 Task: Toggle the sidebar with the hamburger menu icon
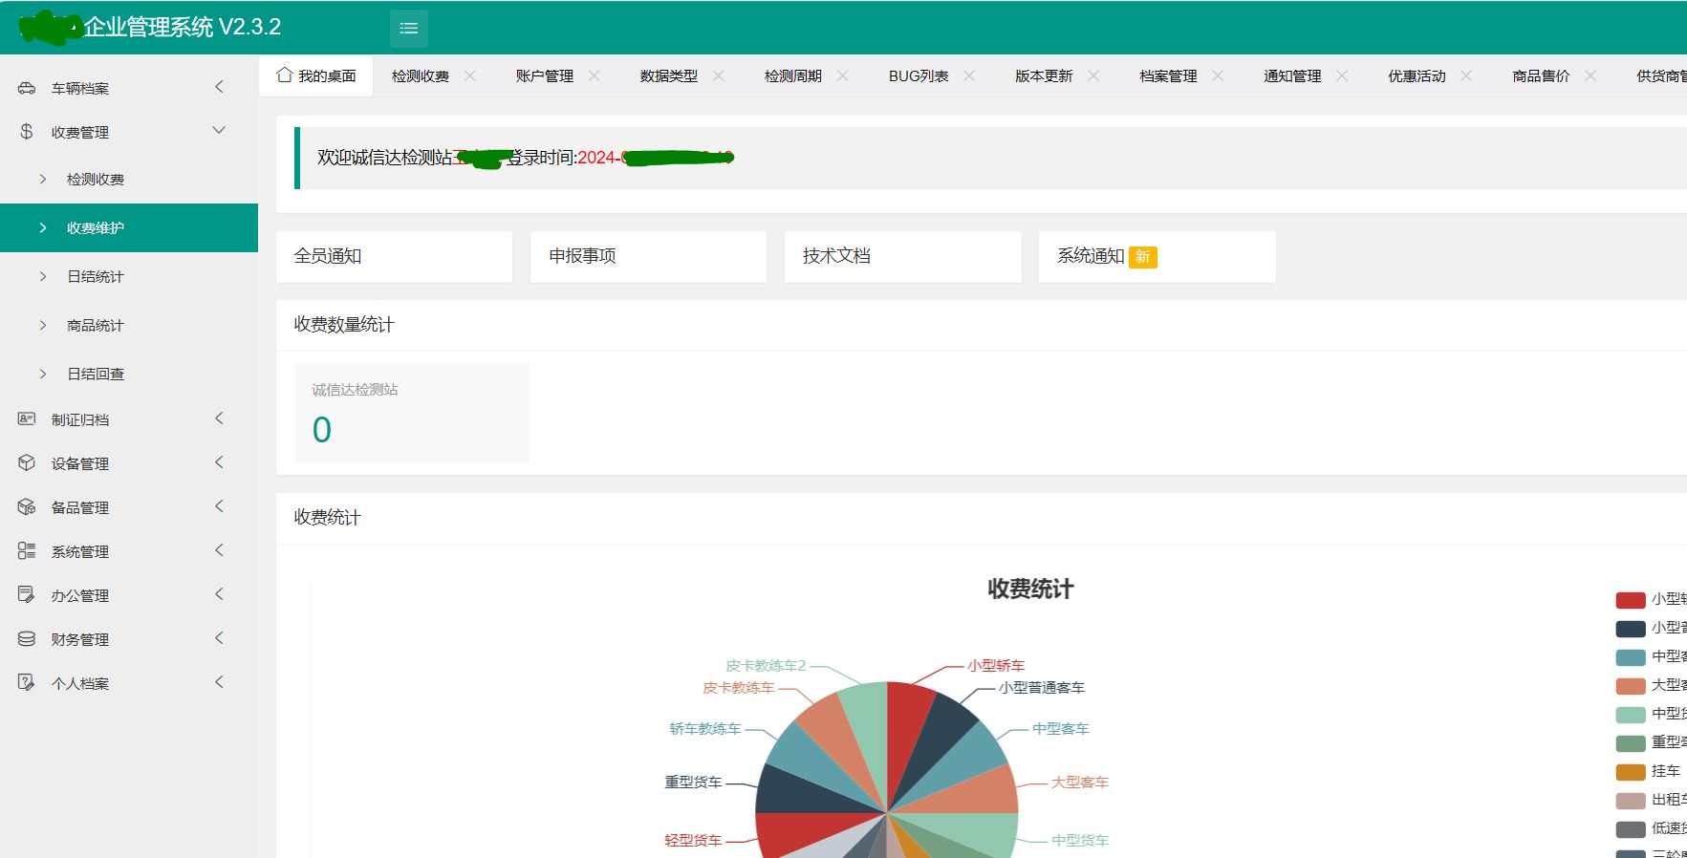tap(409, 29)
